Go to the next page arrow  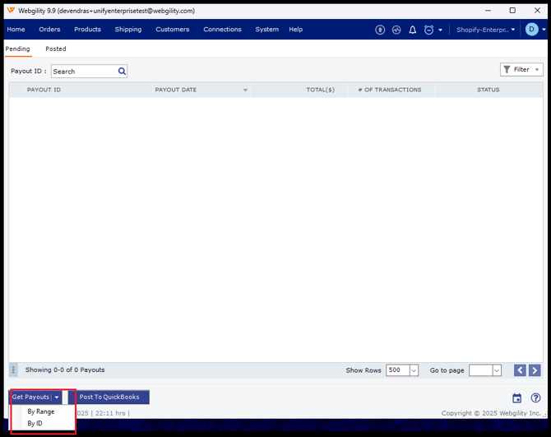535,370
